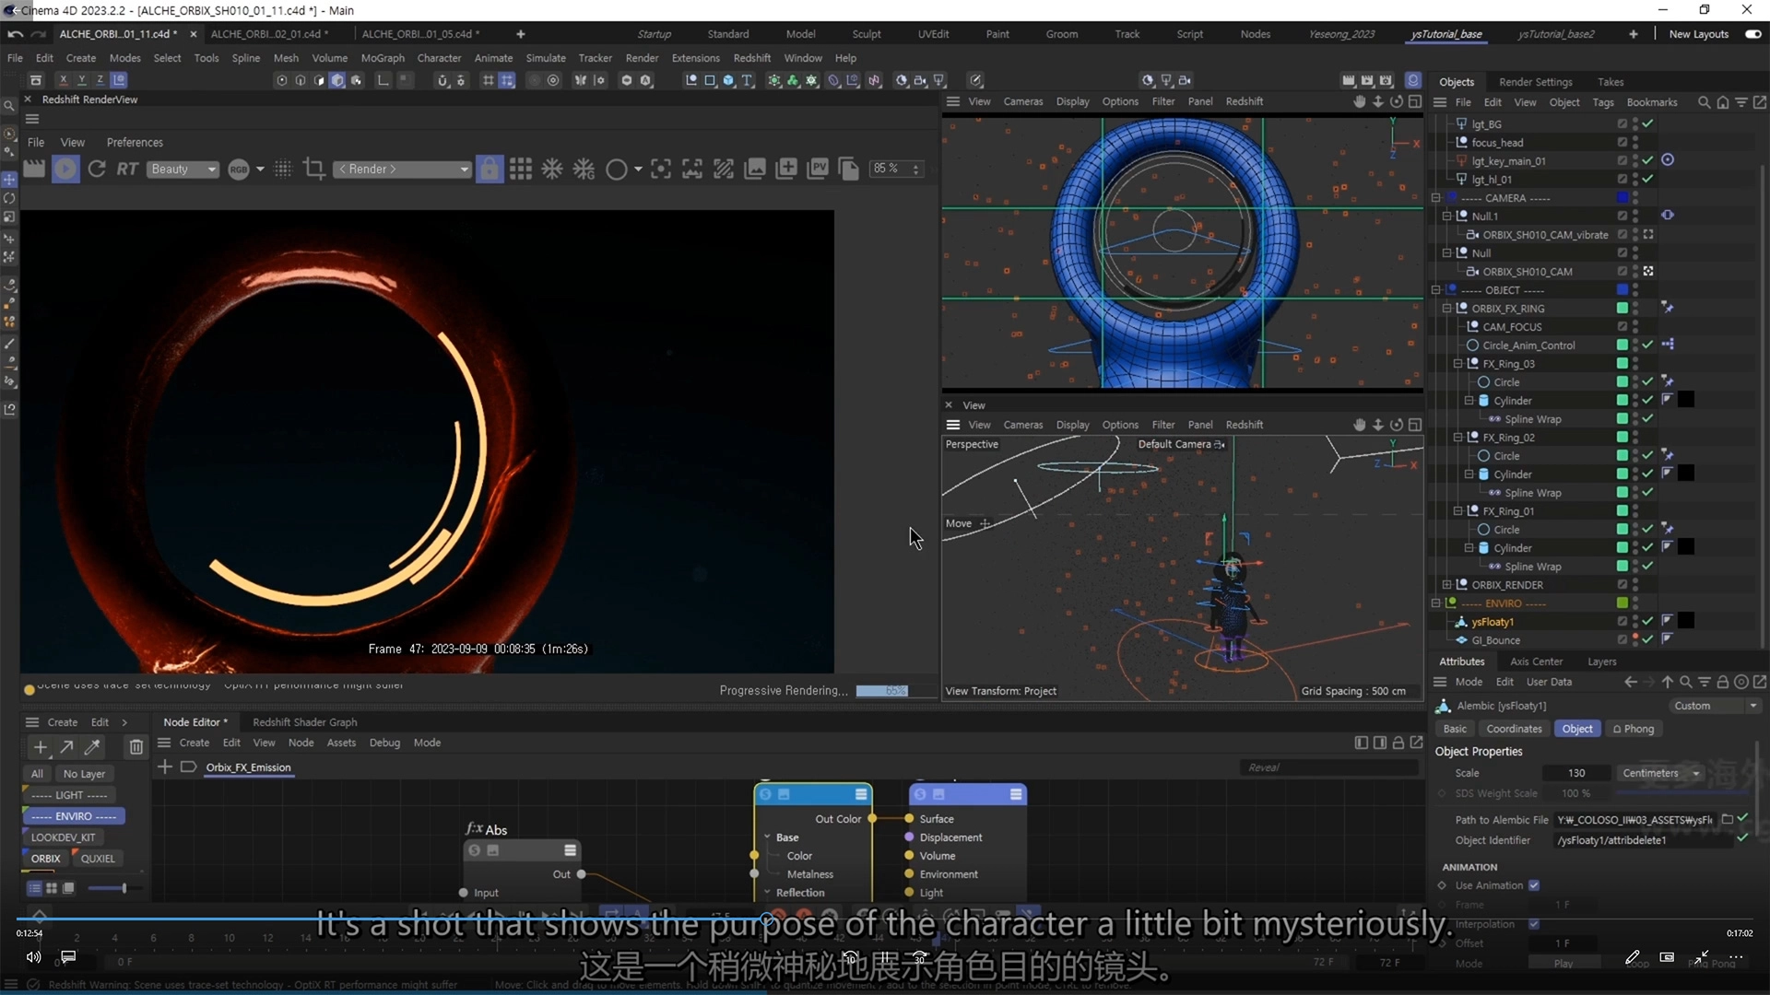
Task: Start the Redshift render play button
Action: (x=65, y=169)
